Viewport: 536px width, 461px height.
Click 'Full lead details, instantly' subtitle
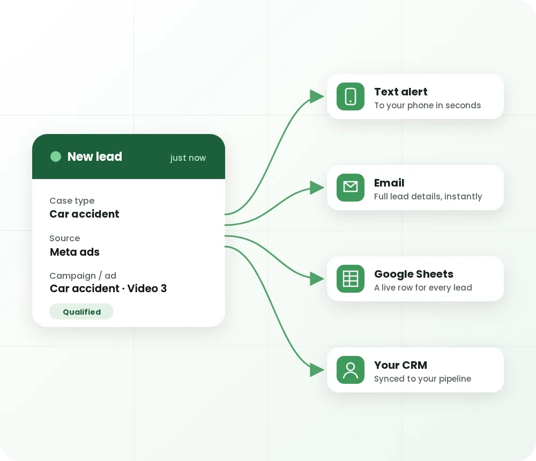tap(428, 196)
